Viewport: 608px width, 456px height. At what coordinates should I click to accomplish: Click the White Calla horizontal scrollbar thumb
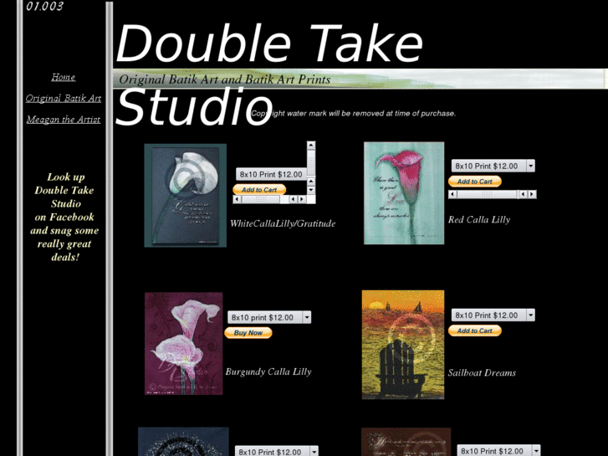pyautogui.click(x=261, y=199)
